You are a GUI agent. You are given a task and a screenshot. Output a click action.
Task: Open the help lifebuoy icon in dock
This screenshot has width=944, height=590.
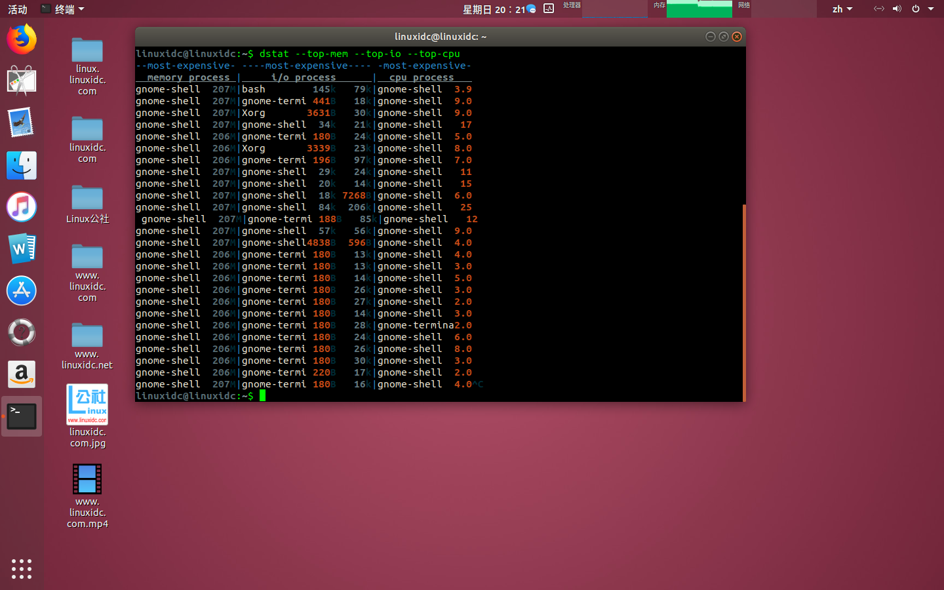click(22, 332)
